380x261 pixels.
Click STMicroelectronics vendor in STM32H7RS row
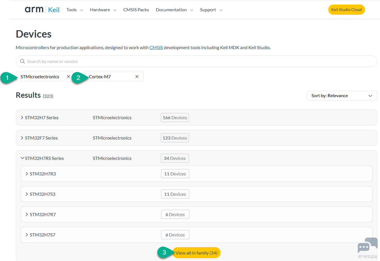point(112,158)
